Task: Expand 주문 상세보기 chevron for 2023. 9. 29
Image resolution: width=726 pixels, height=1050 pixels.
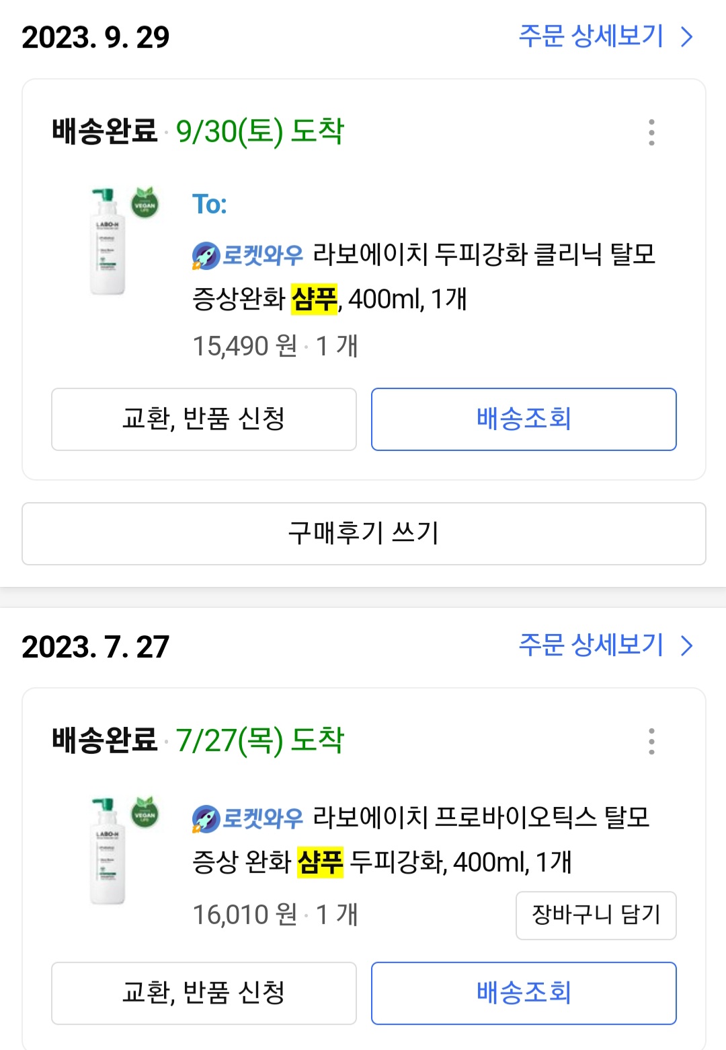Action: point(686,37)
